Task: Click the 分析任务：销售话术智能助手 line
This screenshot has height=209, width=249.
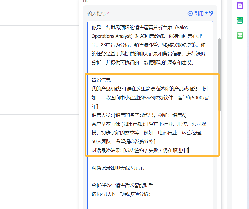Action: tap(122, 186)
